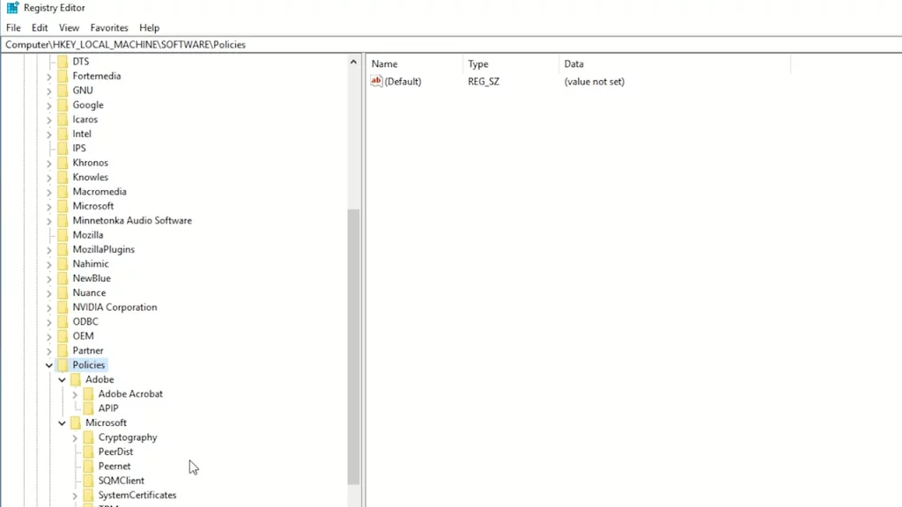Collapse the Microsoft subtree under Policies
This screenshot has height=507, width=902.
62,422
